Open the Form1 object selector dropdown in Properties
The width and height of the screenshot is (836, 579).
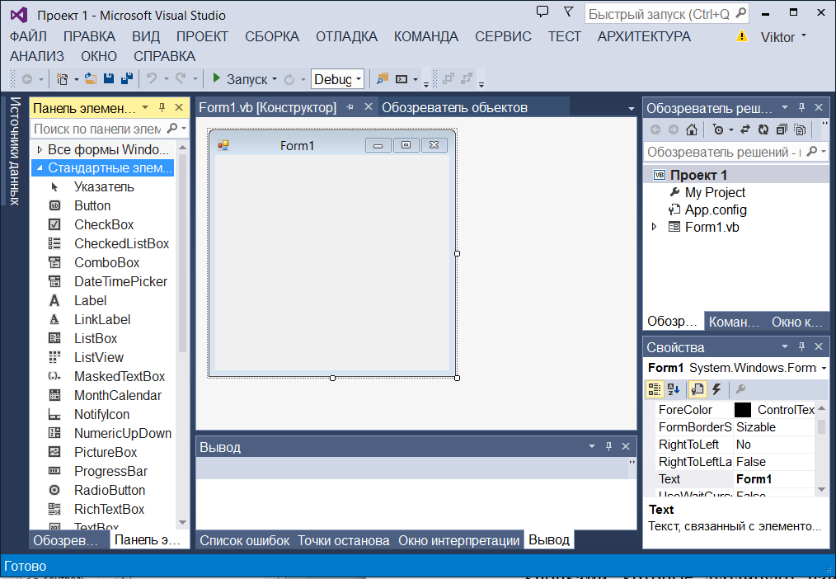(x=824, y=369)
